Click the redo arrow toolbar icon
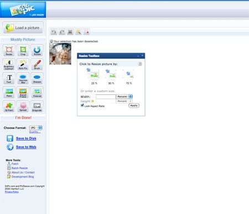 pyautogui.click(x=62, y=32)
